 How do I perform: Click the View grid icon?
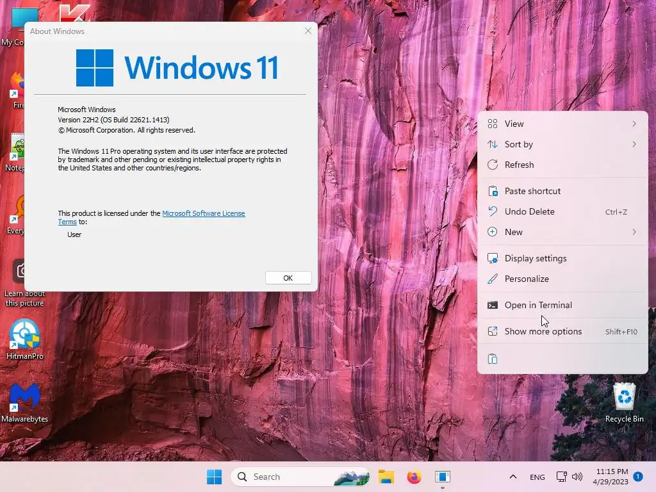point(493,124)
